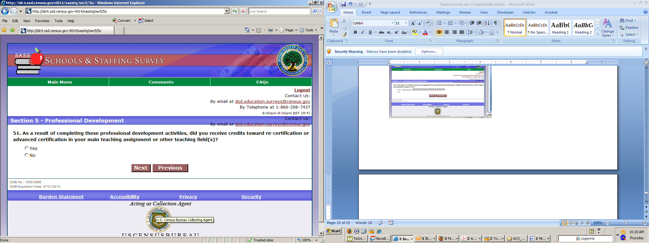Click the Favorites Center star in Internet Explorer
The width and height of the screenshot is (649, 243).
(x=4, y=30)
